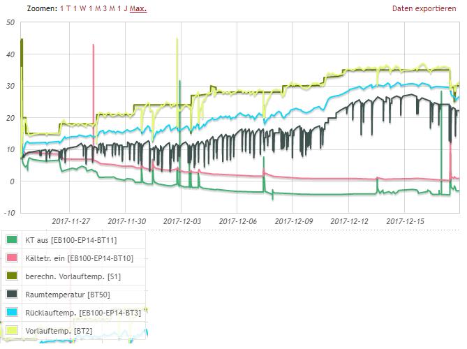
Task: Toggle legend entry Kältetr. ein [EB100-EP14-BT10]
Action: point(79,258)
